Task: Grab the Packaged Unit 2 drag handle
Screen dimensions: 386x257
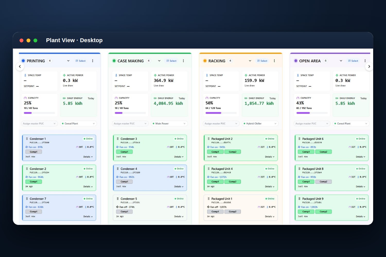Action: pos(209,139)
